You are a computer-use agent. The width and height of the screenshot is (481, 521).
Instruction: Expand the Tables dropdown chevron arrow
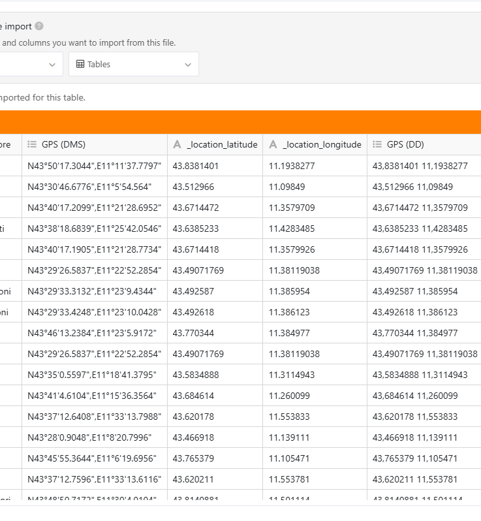coord(188,65)
